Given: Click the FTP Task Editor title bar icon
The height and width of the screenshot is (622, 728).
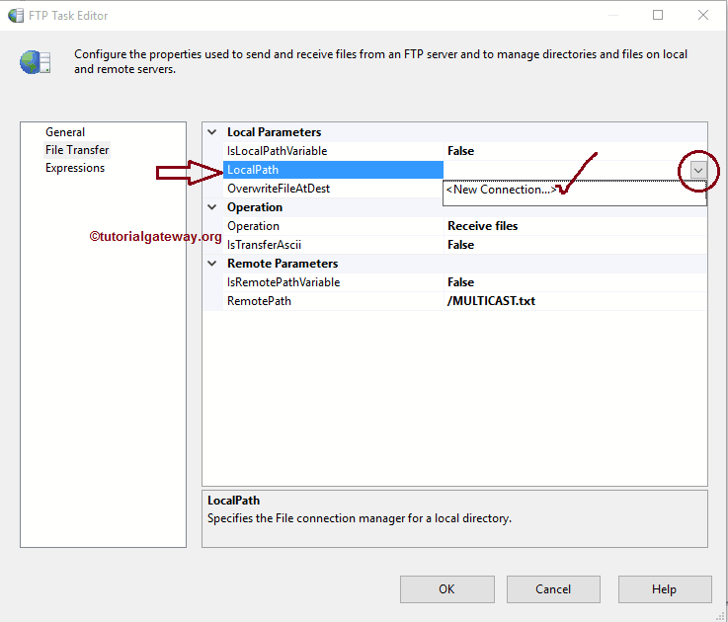Looking at the screenshot, I should (x=15, y=15).
